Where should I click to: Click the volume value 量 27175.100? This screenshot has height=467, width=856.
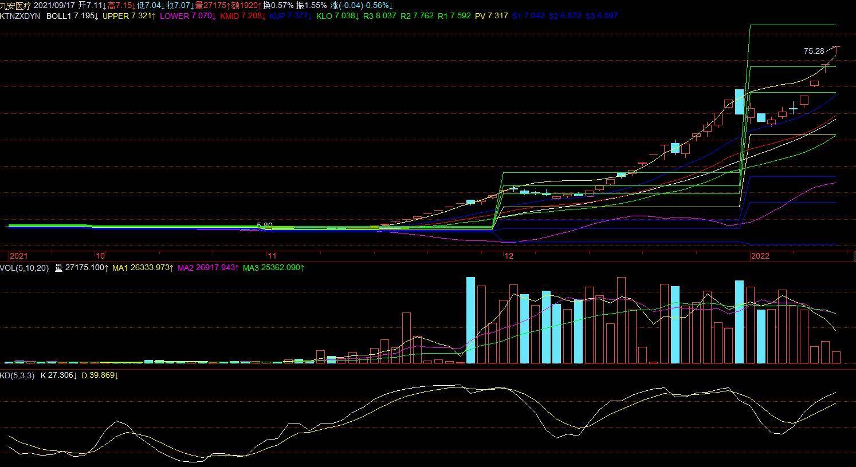[x=81, y=268]
